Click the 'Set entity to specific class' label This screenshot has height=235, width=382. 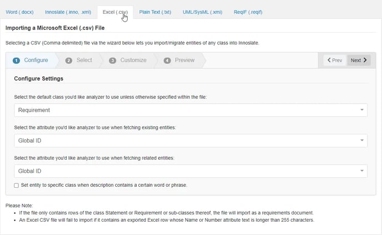tap(104, 185)
